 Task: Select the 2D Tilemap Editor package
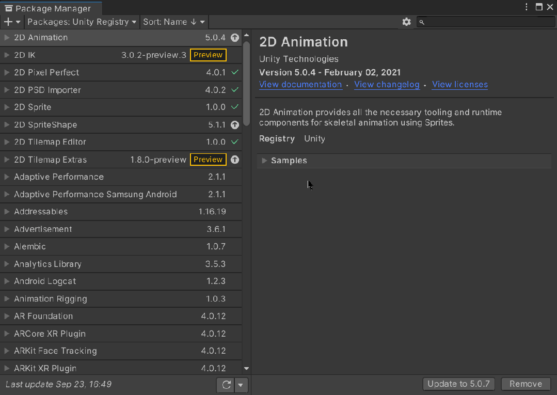tap(121, 141)
